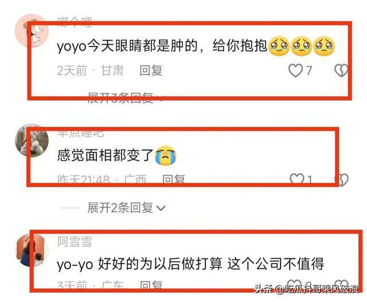Expand 展开3条回复 replies
The height and width of the screenshot is (302, 367).
[x=120, y=98]
